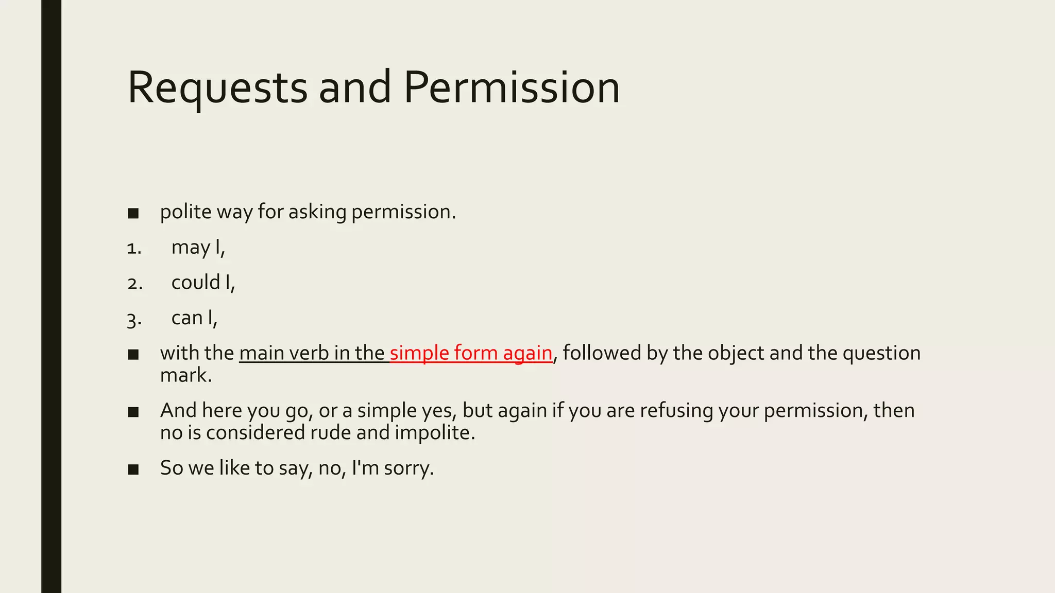
Task: Click the "may I," list item
Action: pyautogui.click(x=198, y=248)
